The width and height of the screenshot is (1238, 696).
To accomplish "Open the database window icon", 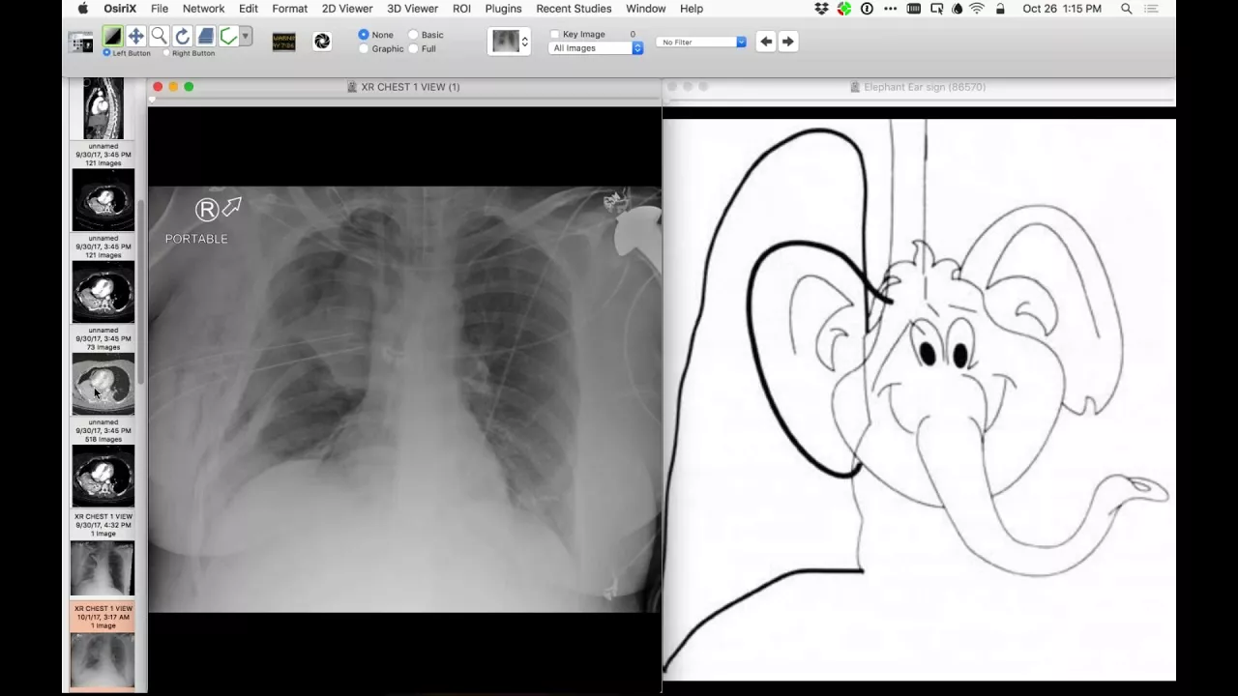I will (x=81, y=42).
